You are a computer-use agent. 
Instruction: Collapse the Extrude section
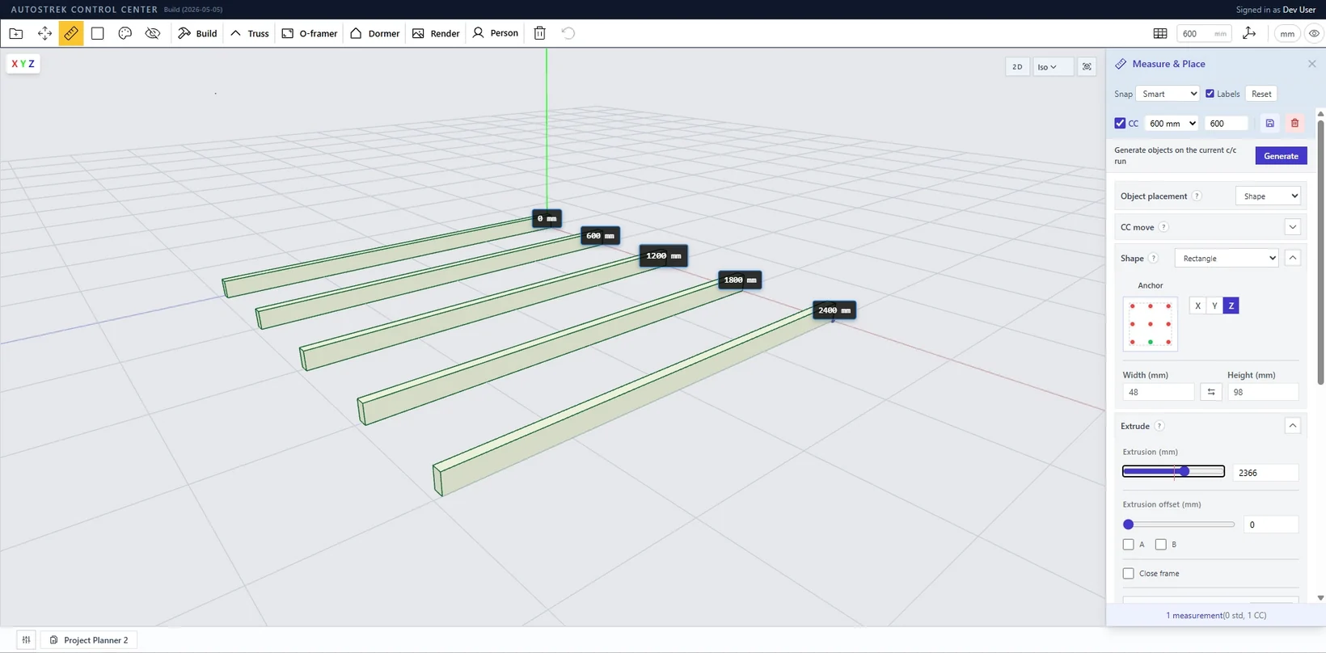pyautogui.click(x=1292, y=426)
